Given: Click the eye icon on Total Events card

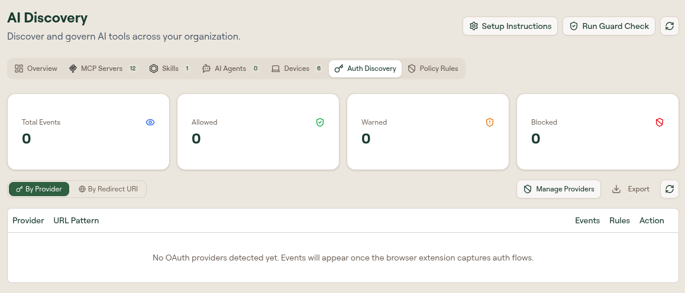Looking at the screenshot, I should (150, 122).
